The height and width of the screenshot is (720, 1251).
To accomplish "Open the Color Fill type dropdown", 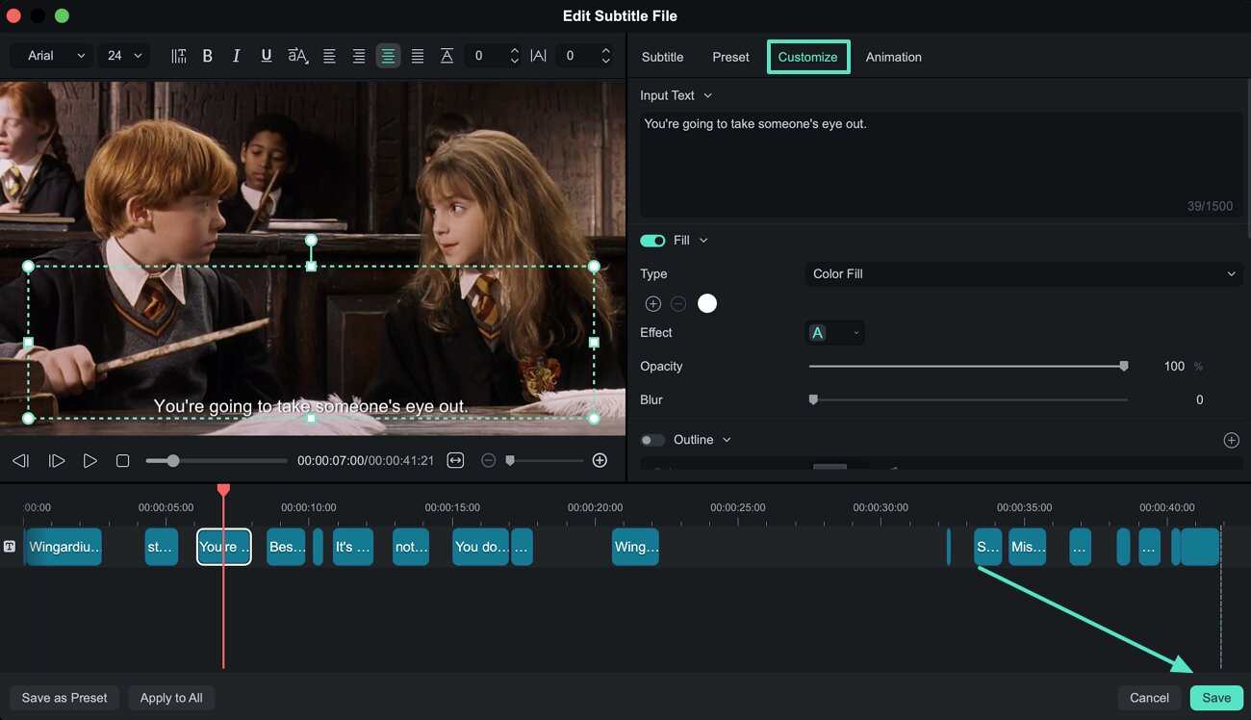I will pos(1023,273).
